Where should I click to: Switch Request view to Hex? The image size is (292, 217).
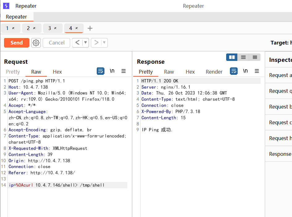pos(57,72)
